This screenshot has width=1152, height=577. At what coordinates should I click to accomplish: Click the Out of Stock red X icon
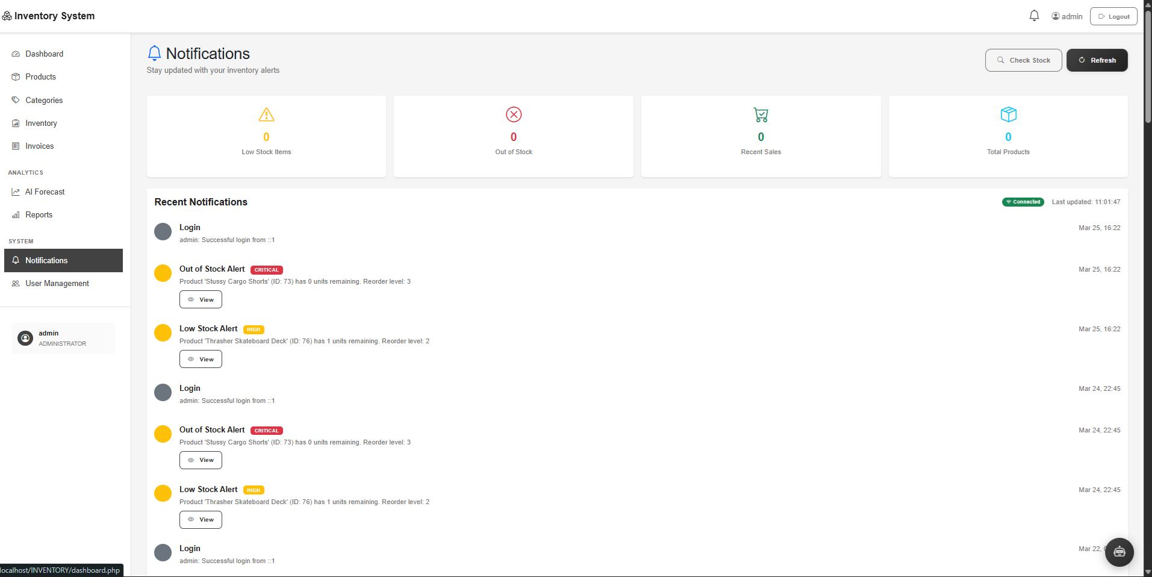point(514,114)
